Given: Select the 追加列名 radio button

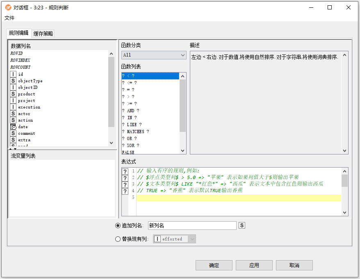Looking at the screenshot, I should (118, 225).
